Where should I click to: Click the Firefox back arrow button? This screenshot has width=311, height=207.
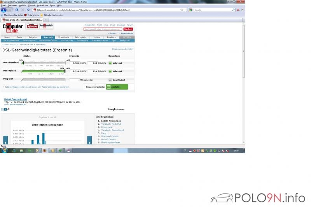tap(3, 10)
